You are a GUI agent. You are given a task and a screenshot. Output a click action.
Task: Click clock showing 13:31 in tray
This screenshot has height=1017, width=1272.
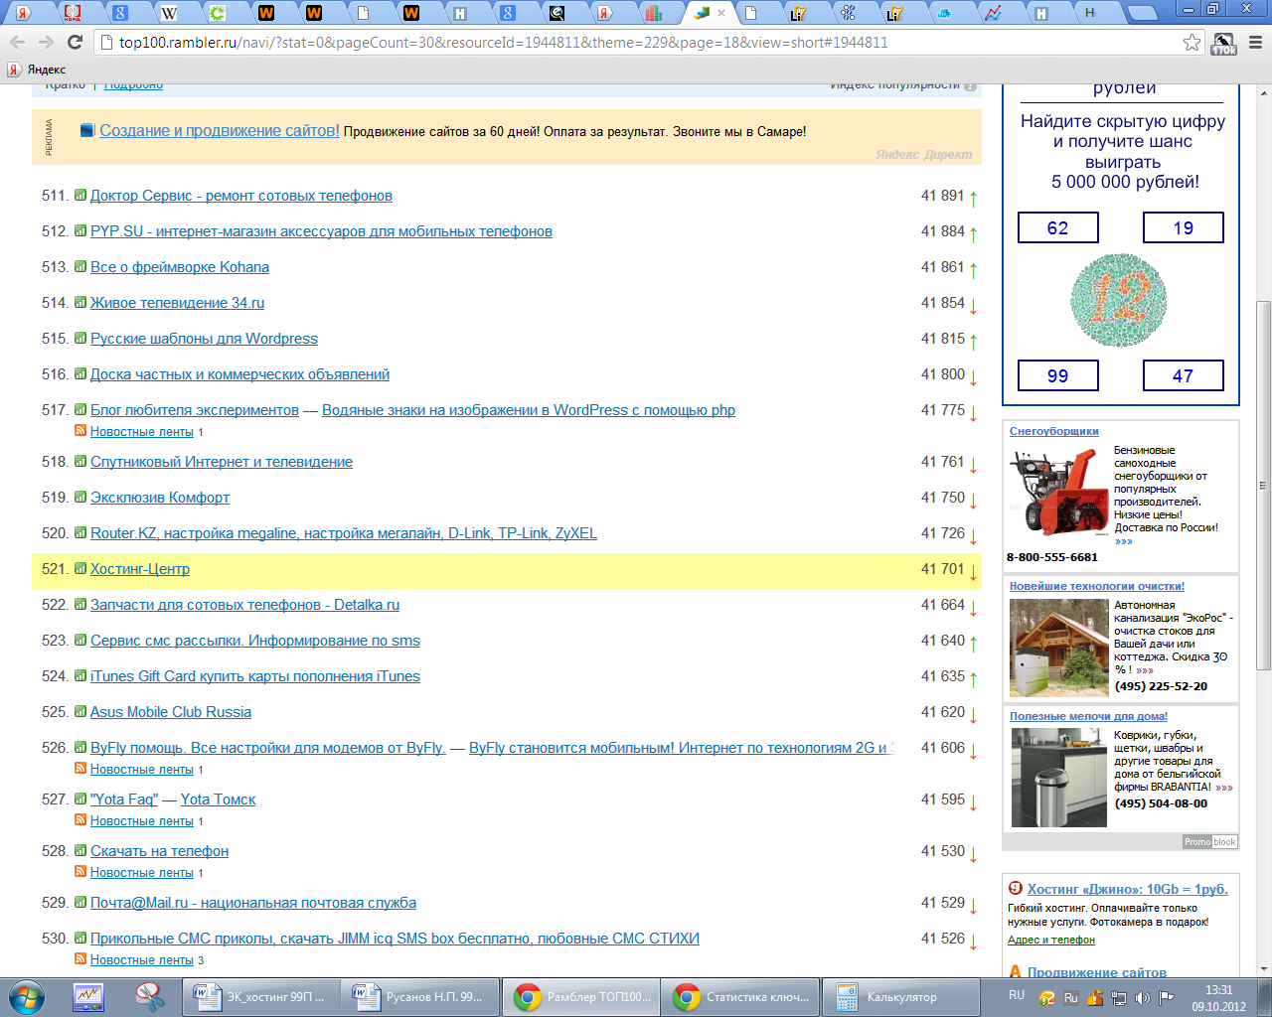point(1218,990)
